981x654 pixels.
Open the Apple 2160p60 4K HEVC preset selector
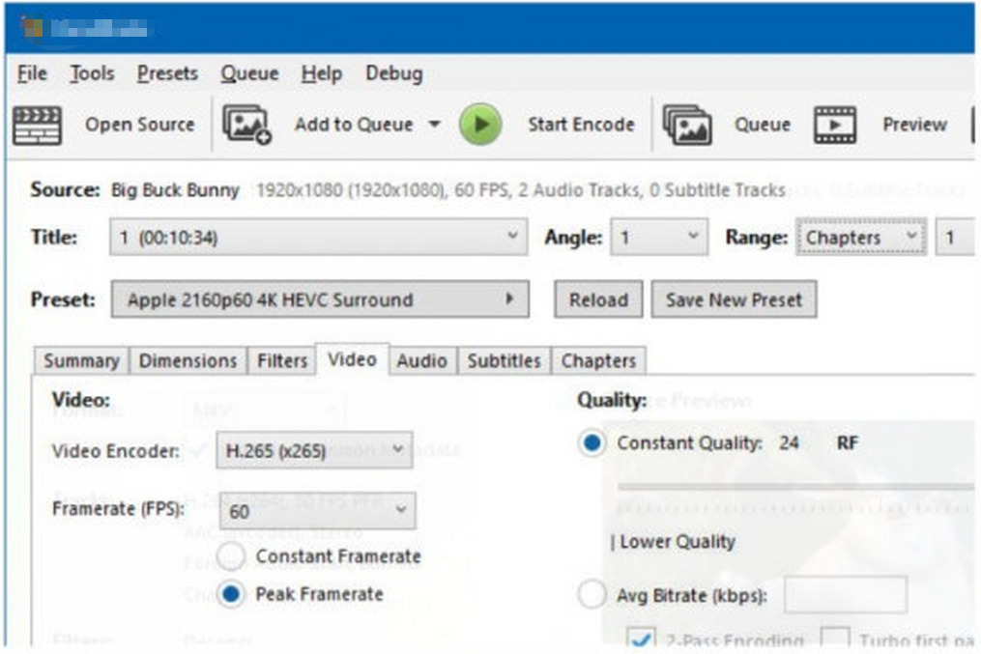pos(320,299)
